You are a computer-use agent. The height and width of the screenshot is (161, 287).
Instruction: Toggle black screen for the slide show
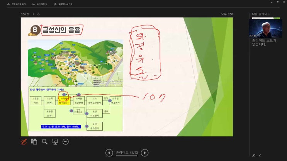coord(55,141)
